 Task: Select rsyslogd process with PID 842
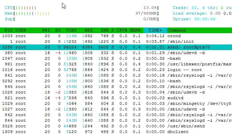point(116,115)
